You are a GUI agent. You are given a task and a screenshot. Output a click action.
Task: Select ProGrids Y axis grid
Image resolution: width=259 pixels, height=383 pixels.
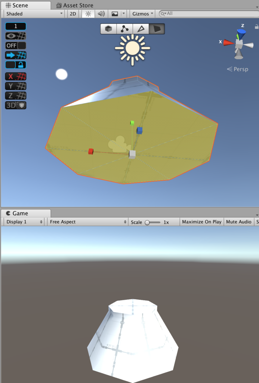tap(16, 86)
